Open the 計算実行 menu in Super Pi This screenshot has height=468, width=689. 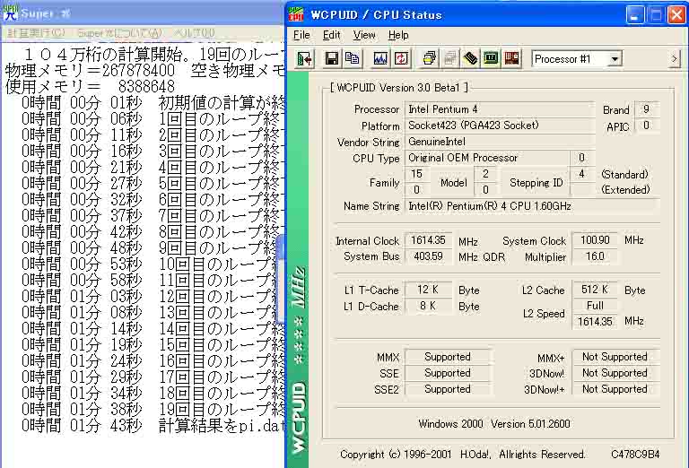click(x=37, y=33)
